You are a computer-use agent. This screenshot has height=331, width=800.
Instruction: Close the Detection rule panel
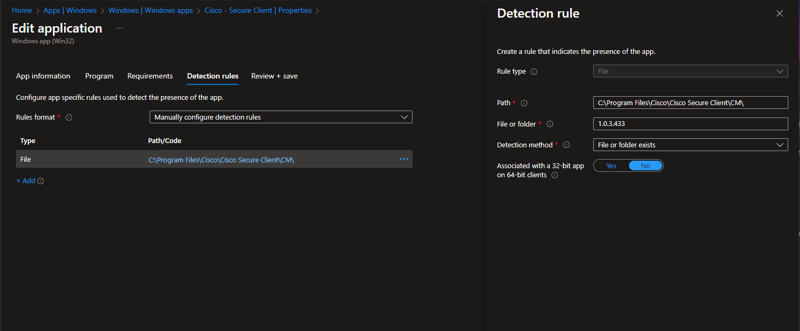click(780, 14)
